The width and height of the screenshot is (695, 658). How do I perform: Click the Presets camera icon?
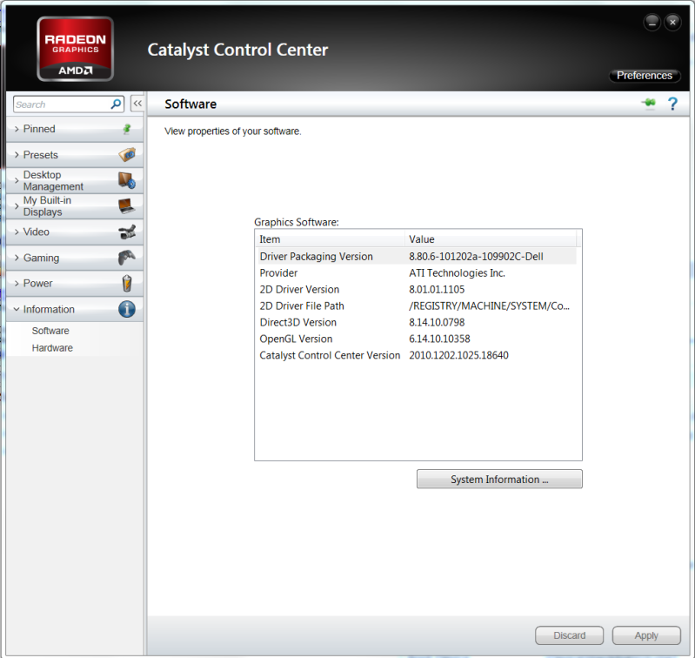point(127,155)
